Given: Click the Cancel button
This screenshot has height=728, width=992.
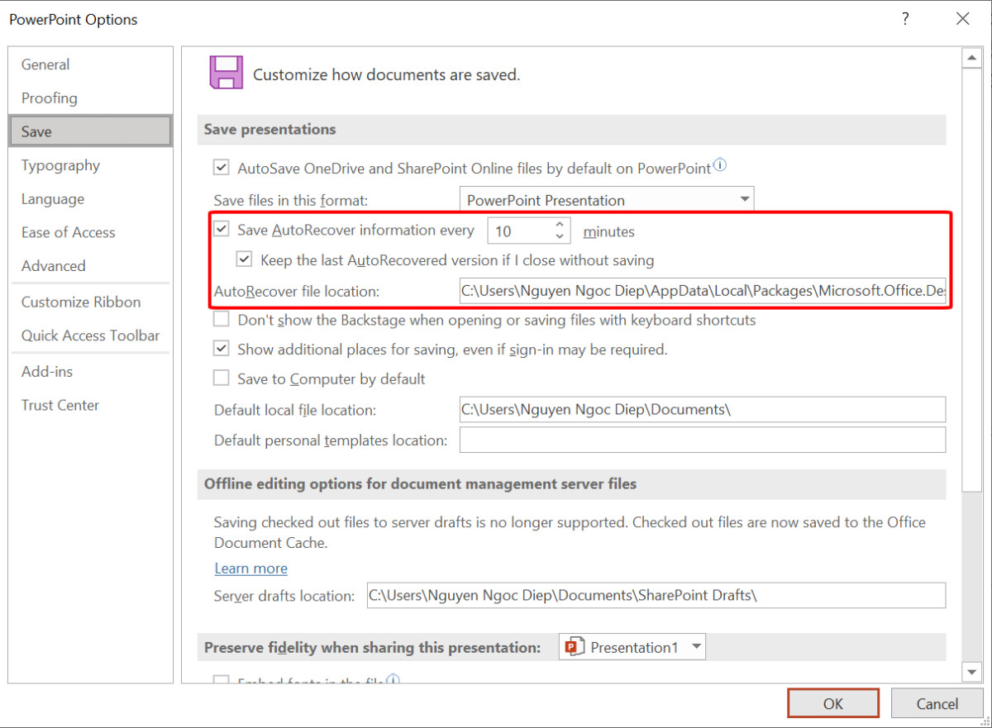Looking at the screenshot, I should pyautogui.click(x=937, y=703).
